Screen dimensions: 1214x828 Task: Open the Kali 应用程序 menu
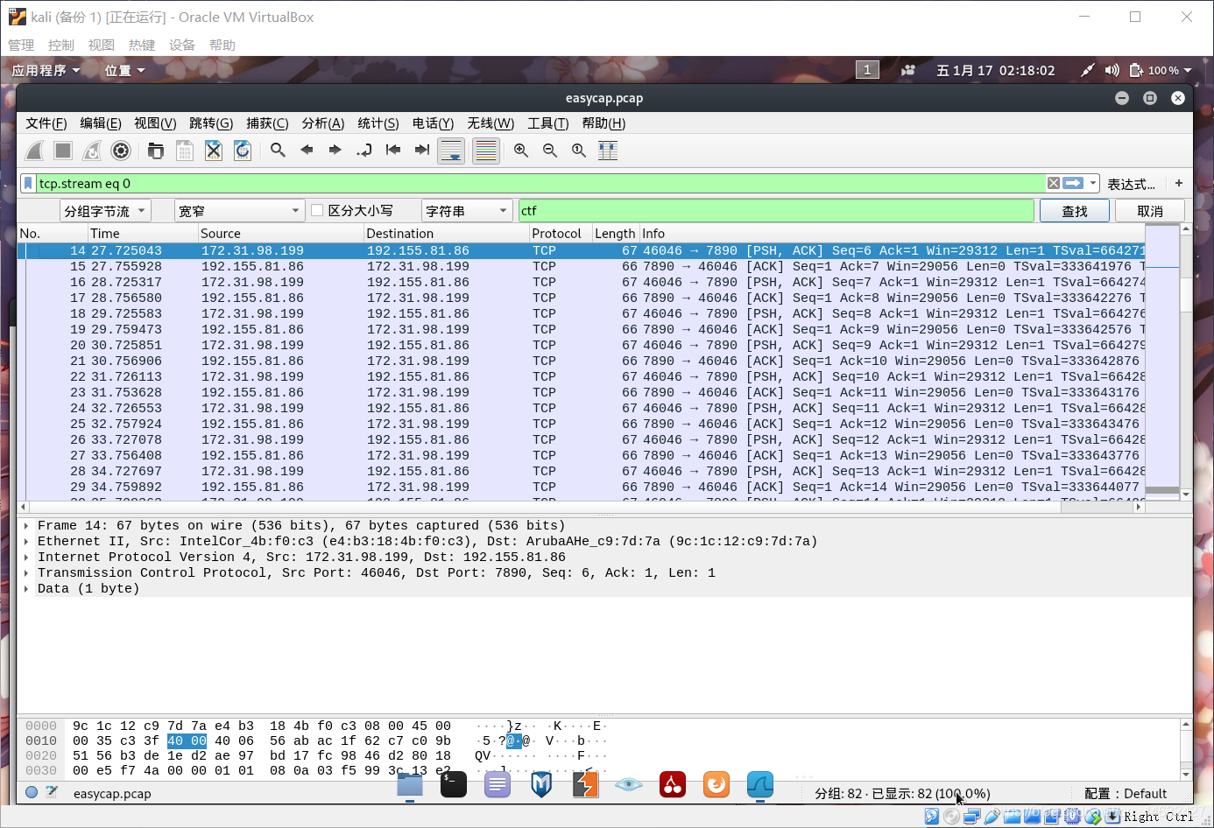click(x=46, y=70)
